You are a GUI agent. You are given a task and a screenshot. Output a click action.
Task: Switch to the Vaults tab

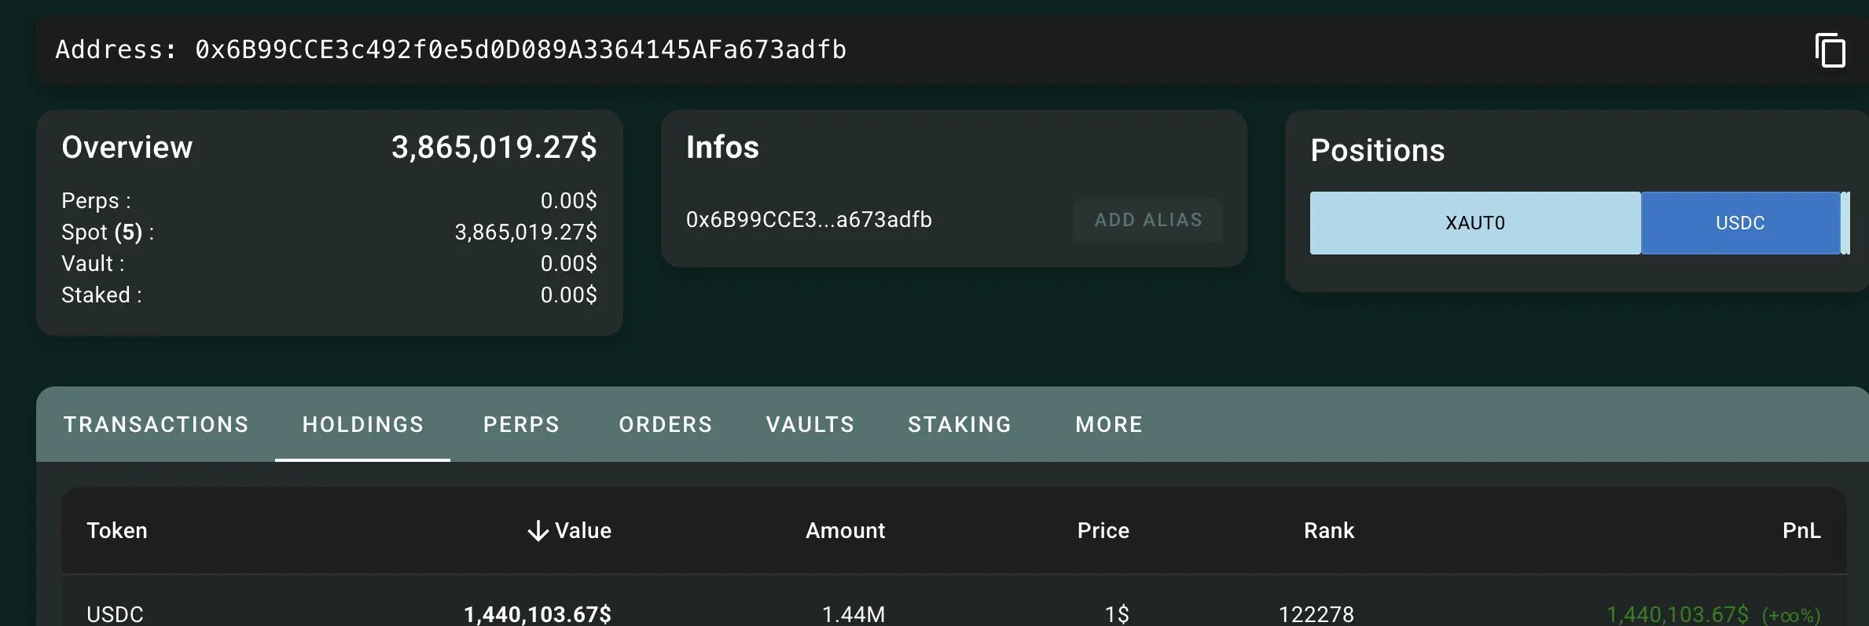pos(810,424)
